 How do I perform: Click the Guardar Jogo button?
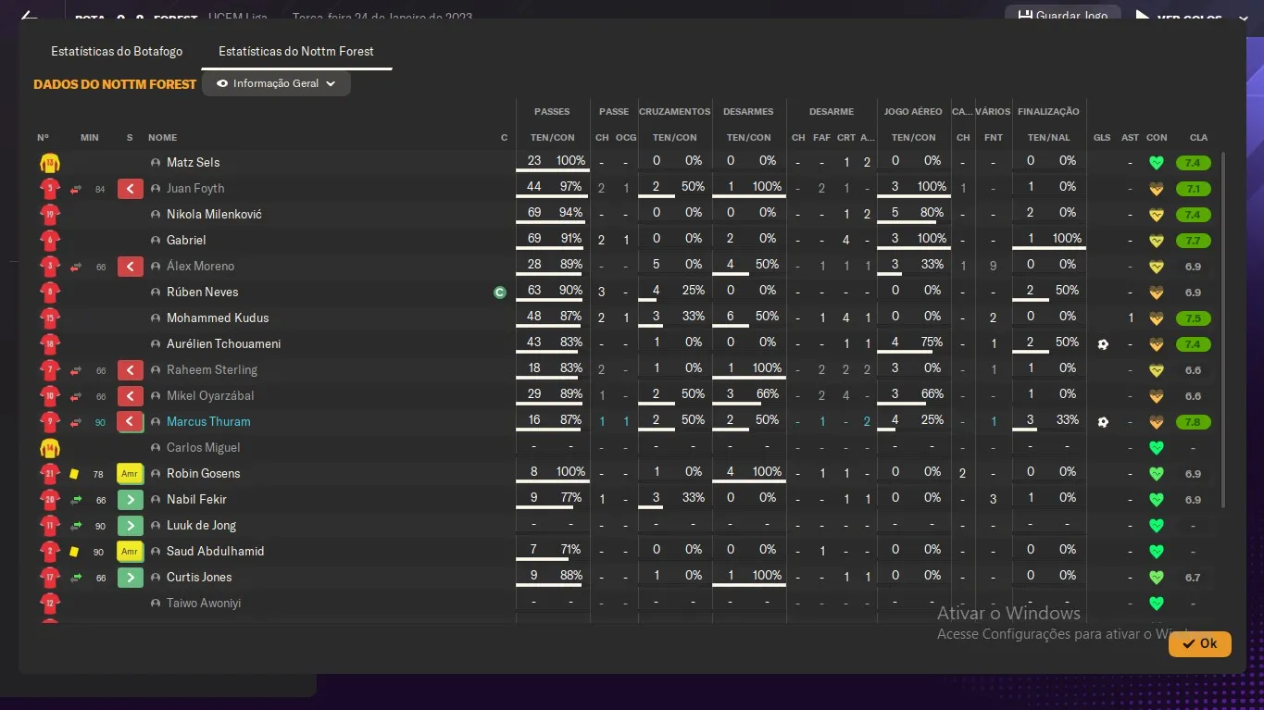coord(1062,16)
